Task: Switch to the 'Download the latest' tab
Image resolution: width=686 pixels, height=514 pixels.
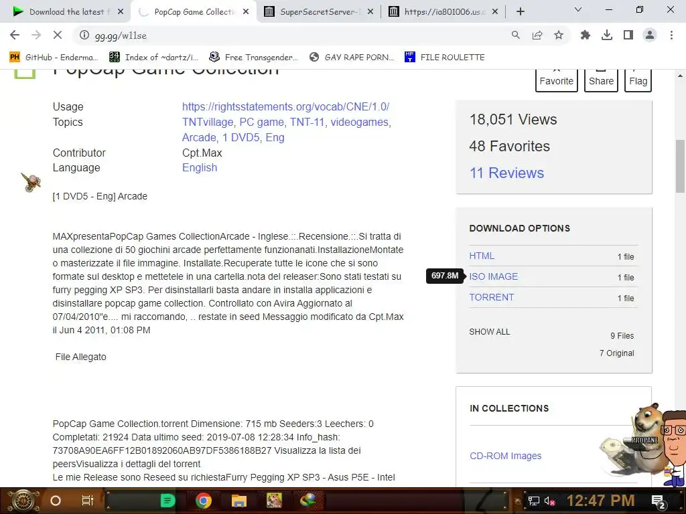Action: [65, 12]
